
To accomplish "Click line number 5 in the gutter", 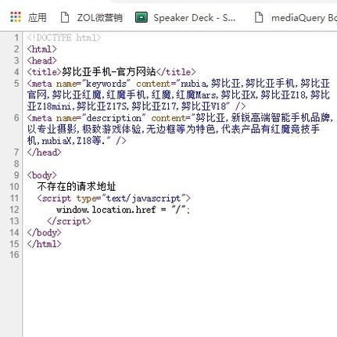I will pos(16,84).
